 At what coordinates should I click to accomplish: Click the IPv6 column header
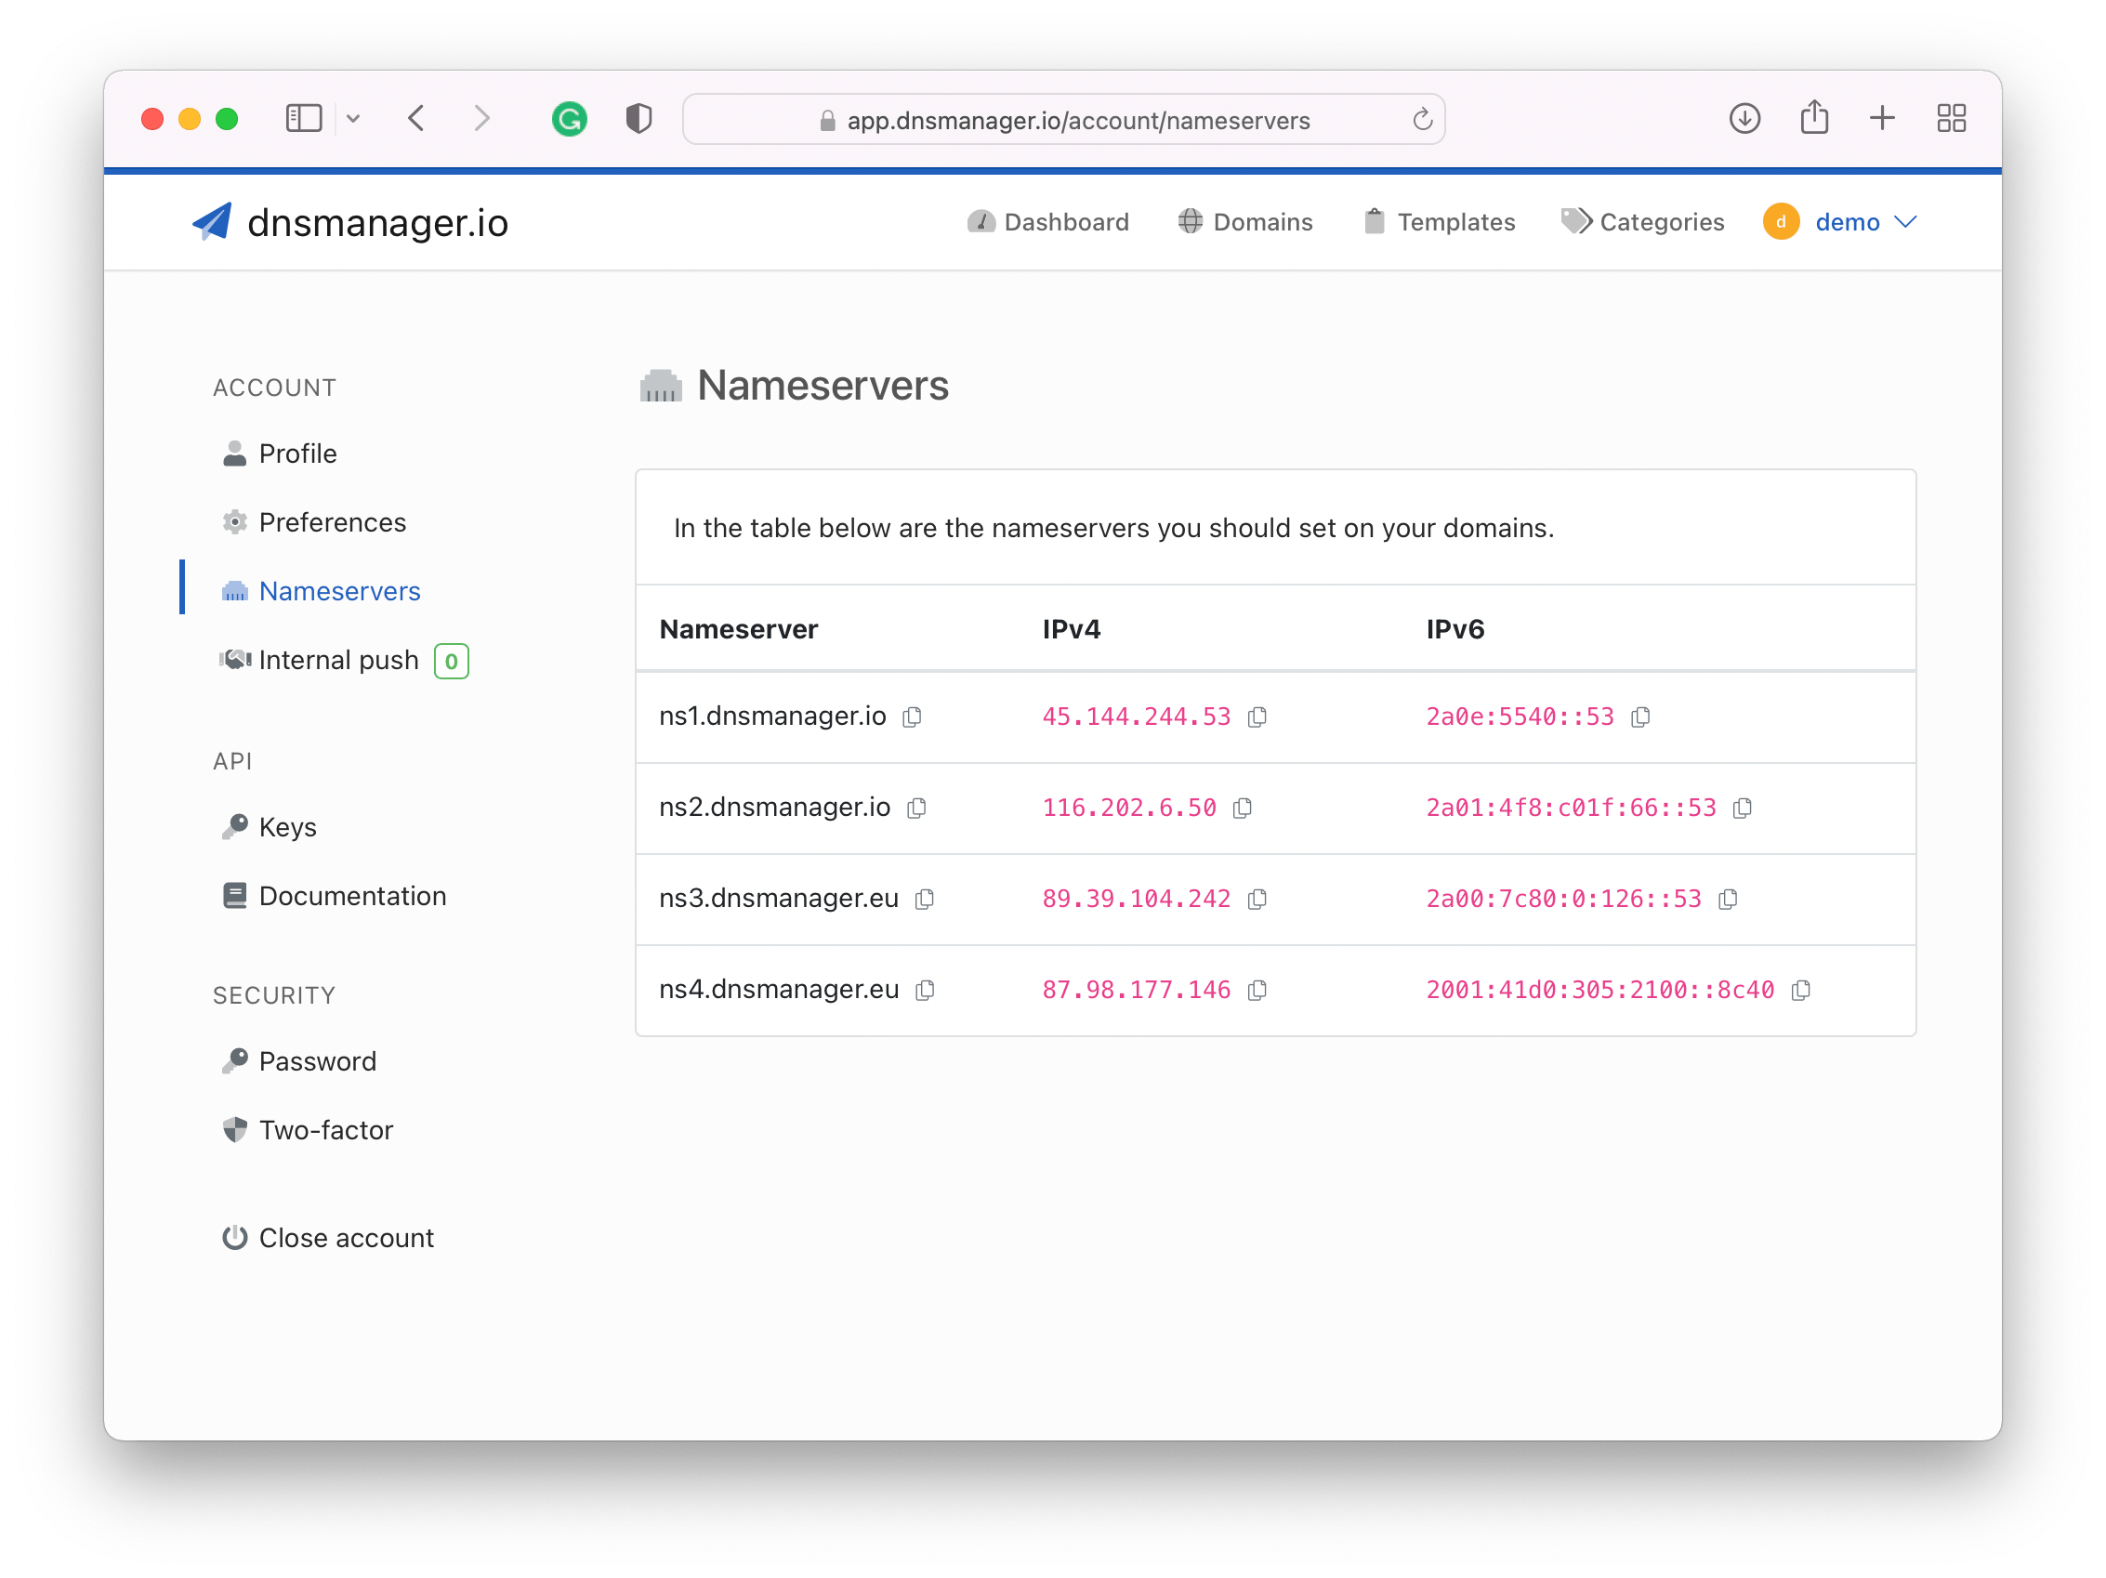click(x=1454, y=629)
